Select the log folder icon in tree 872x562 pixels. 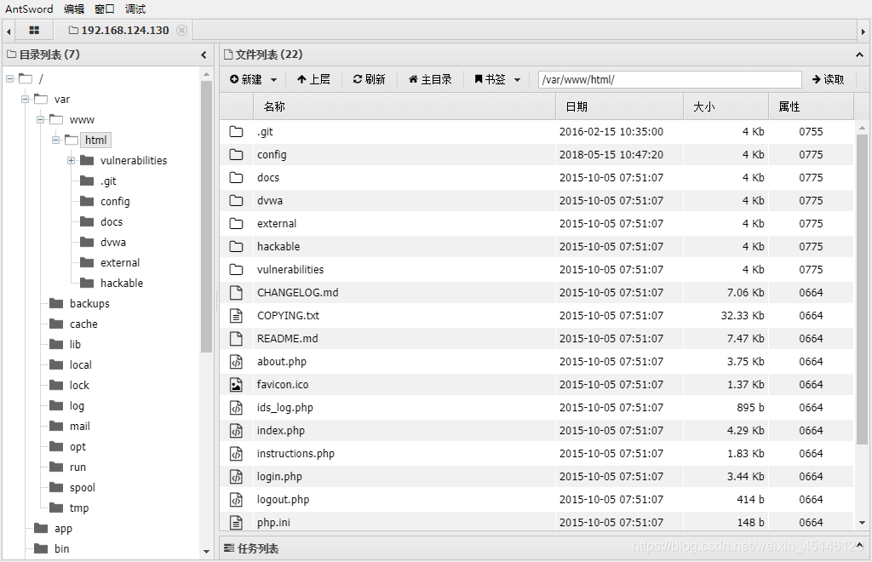[x=56, y=405]
